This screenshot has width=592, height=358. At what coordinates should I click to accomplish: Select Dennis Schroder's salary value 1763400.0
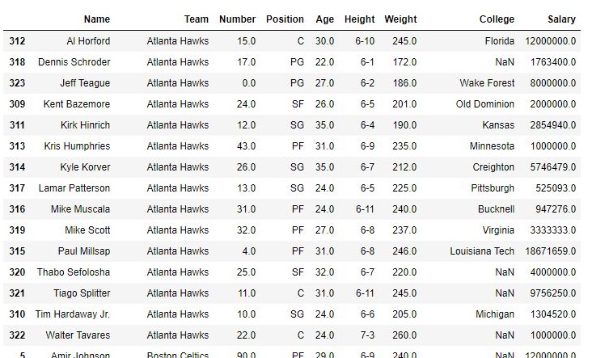tap(553, 62)
